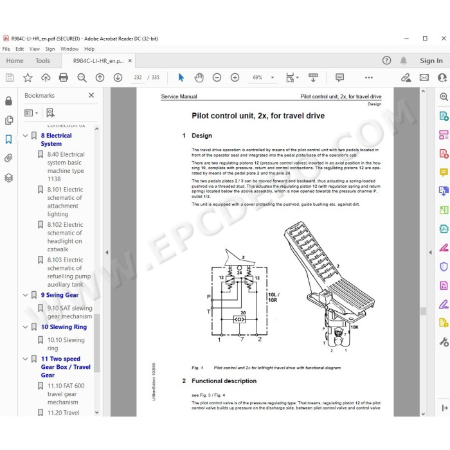Screen dimensions: 450x450
Task: Click bookmarks scroll down arrow
Action: pyautogui.click(x=97, y=413)
